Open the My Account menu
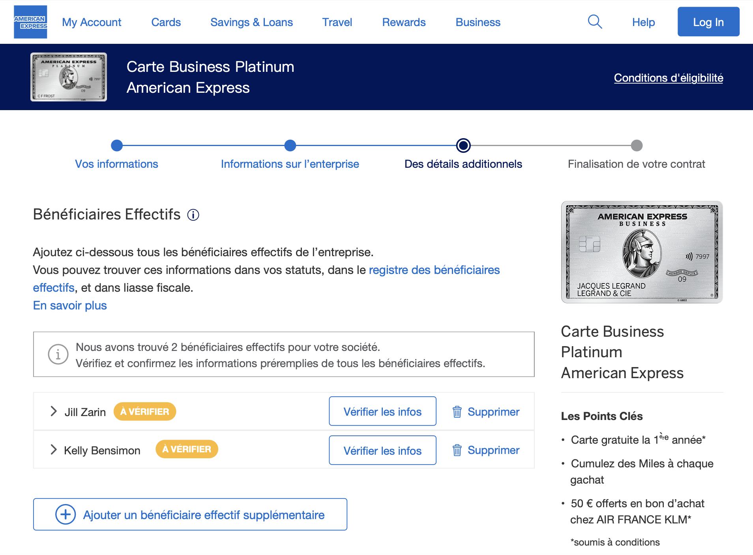 click(x=92, y=22)
